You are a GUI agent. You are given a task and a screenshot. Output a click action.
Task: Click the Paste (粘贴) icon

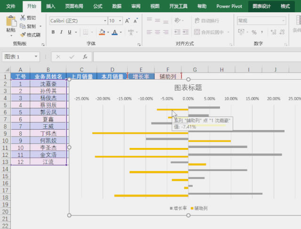tap(10, 22)
